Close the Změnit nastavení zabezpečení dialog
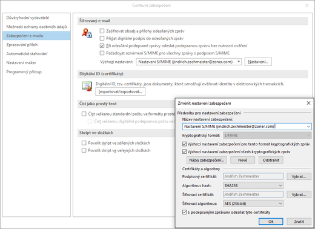315x229 pixels. [x=308, y=103]
